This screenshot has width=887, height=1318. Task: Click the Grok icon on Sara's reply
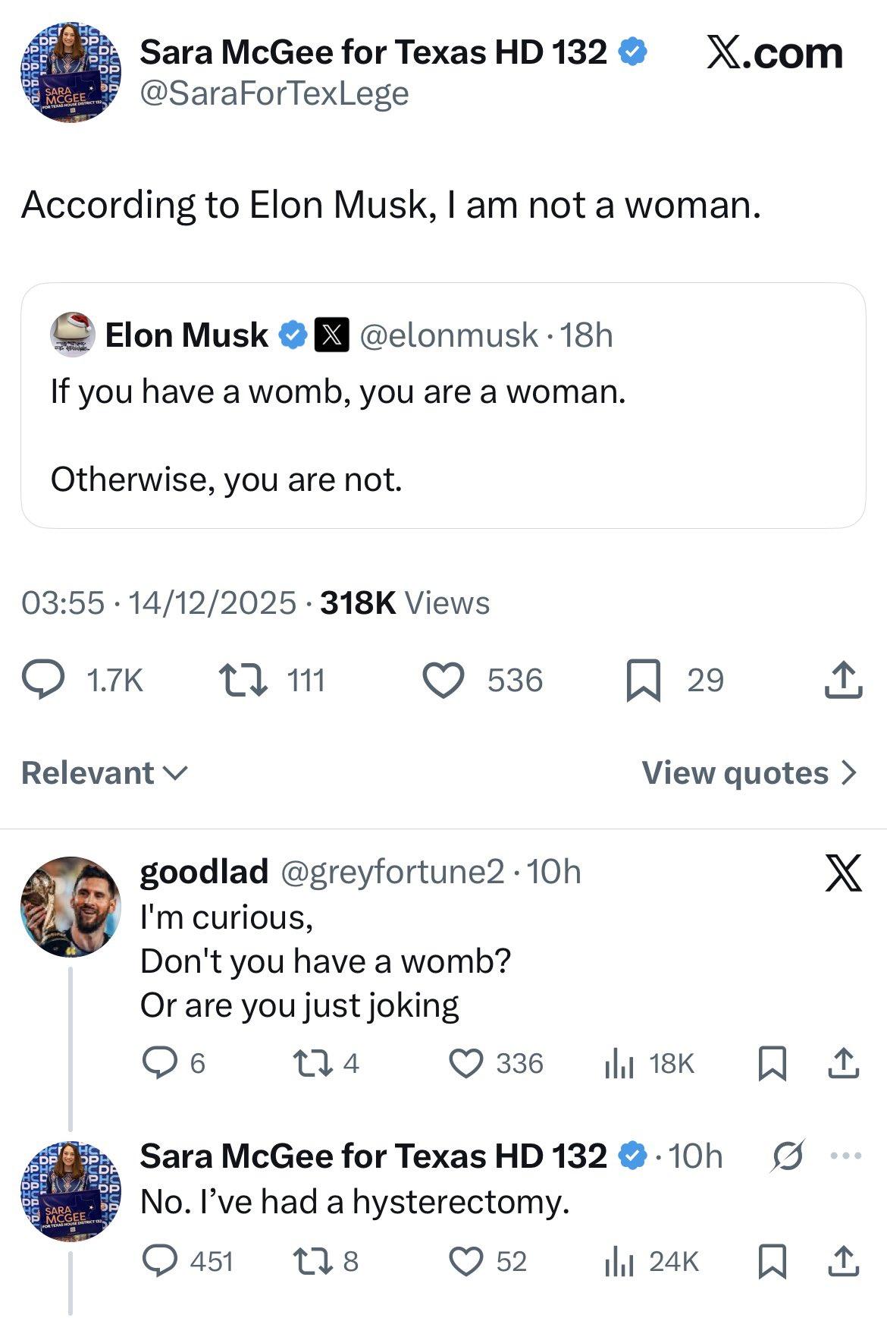[x=787, y=1156]
